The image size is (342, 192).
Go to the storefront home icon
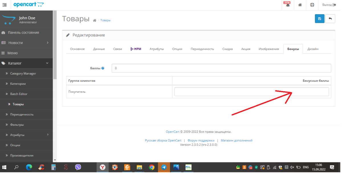point(300,5)
